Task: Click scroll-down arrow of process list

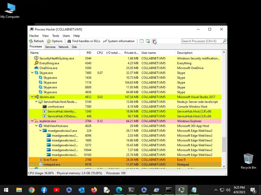Action: [x=224, y=167]
